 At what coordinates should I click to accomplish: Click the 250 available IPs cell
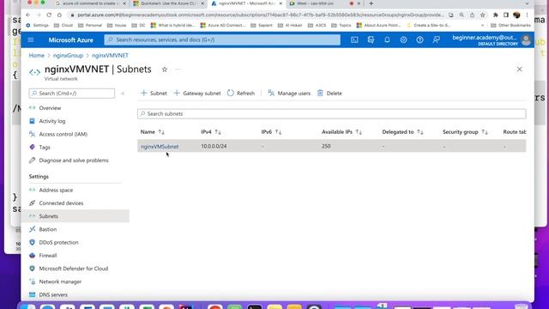[326, 146]
